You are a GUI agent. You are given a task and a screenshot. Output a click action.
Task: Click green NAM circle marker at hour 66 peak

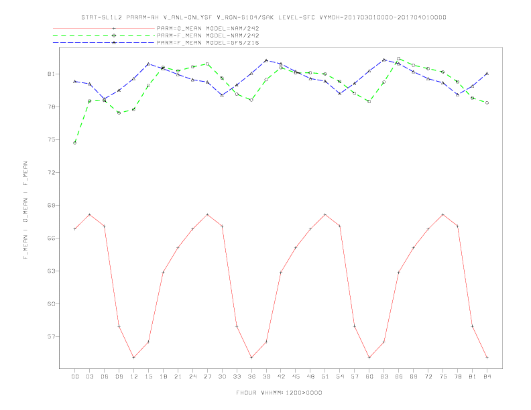pyautogui.click(x=399, y=58)
